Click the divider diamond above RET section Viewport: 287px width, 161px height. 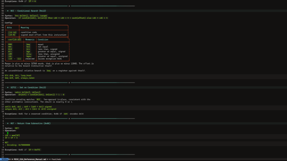coord(69,119)
